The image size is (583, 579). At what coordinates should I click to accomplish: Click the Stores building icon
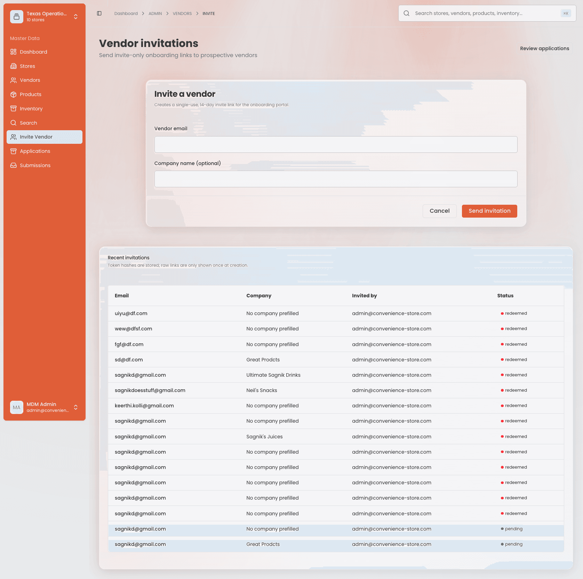coord(14,66)
